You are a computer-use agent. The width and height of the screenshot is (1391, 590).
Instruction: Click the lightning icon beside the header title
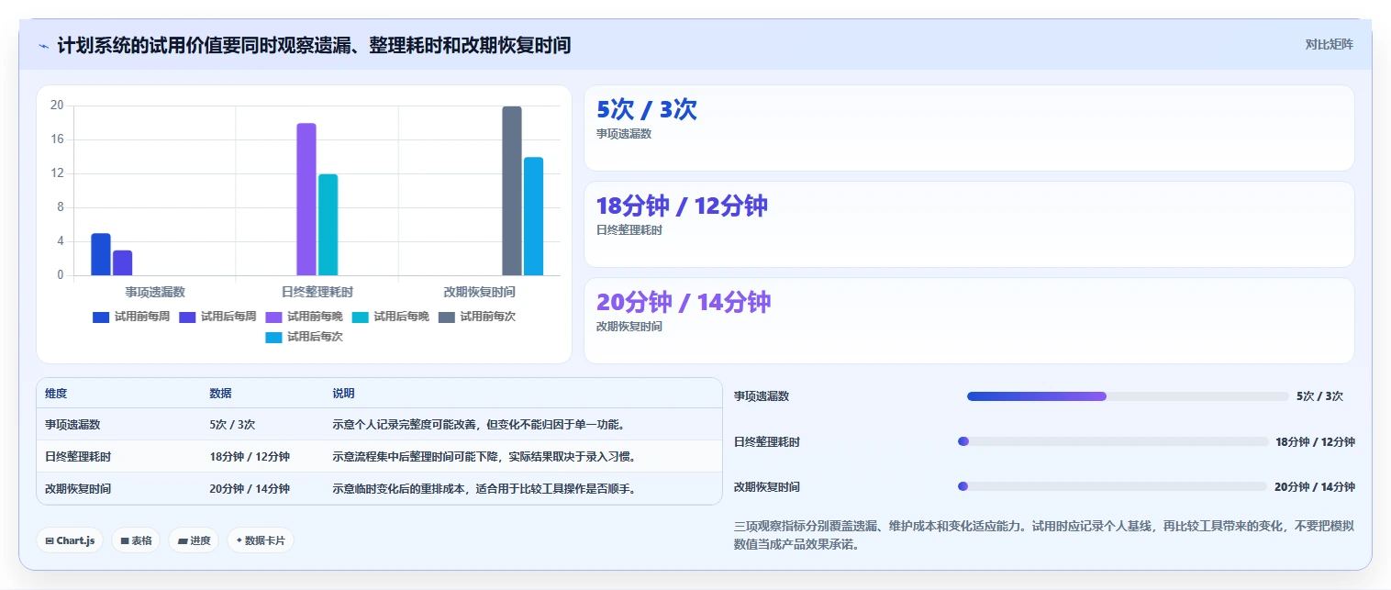pos(43,46)
